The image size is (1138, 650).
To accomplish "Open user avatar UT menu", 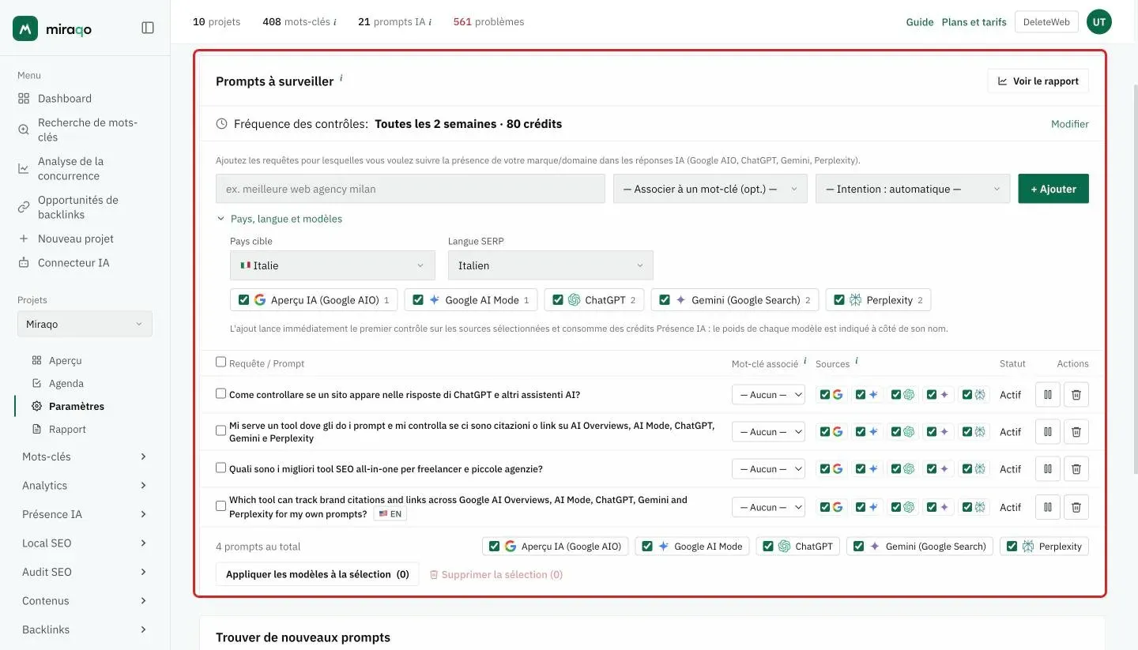I will [1098, 22].
